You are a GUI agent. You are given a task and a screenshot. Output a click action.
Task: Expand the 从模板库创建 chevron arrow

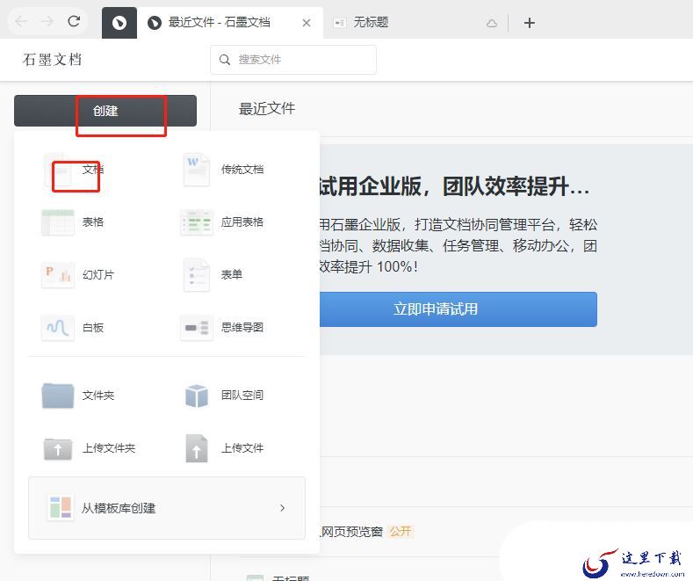283,508
